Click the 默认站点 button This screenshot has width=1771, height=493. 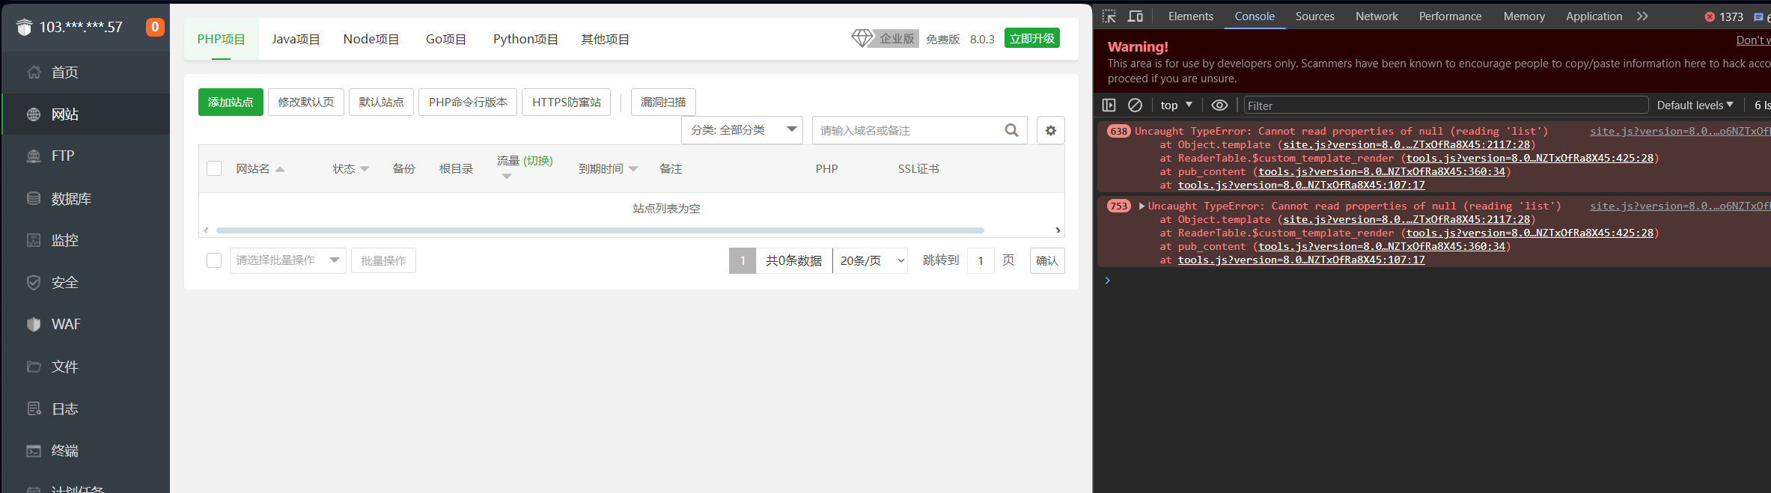[x=381, y=102]
